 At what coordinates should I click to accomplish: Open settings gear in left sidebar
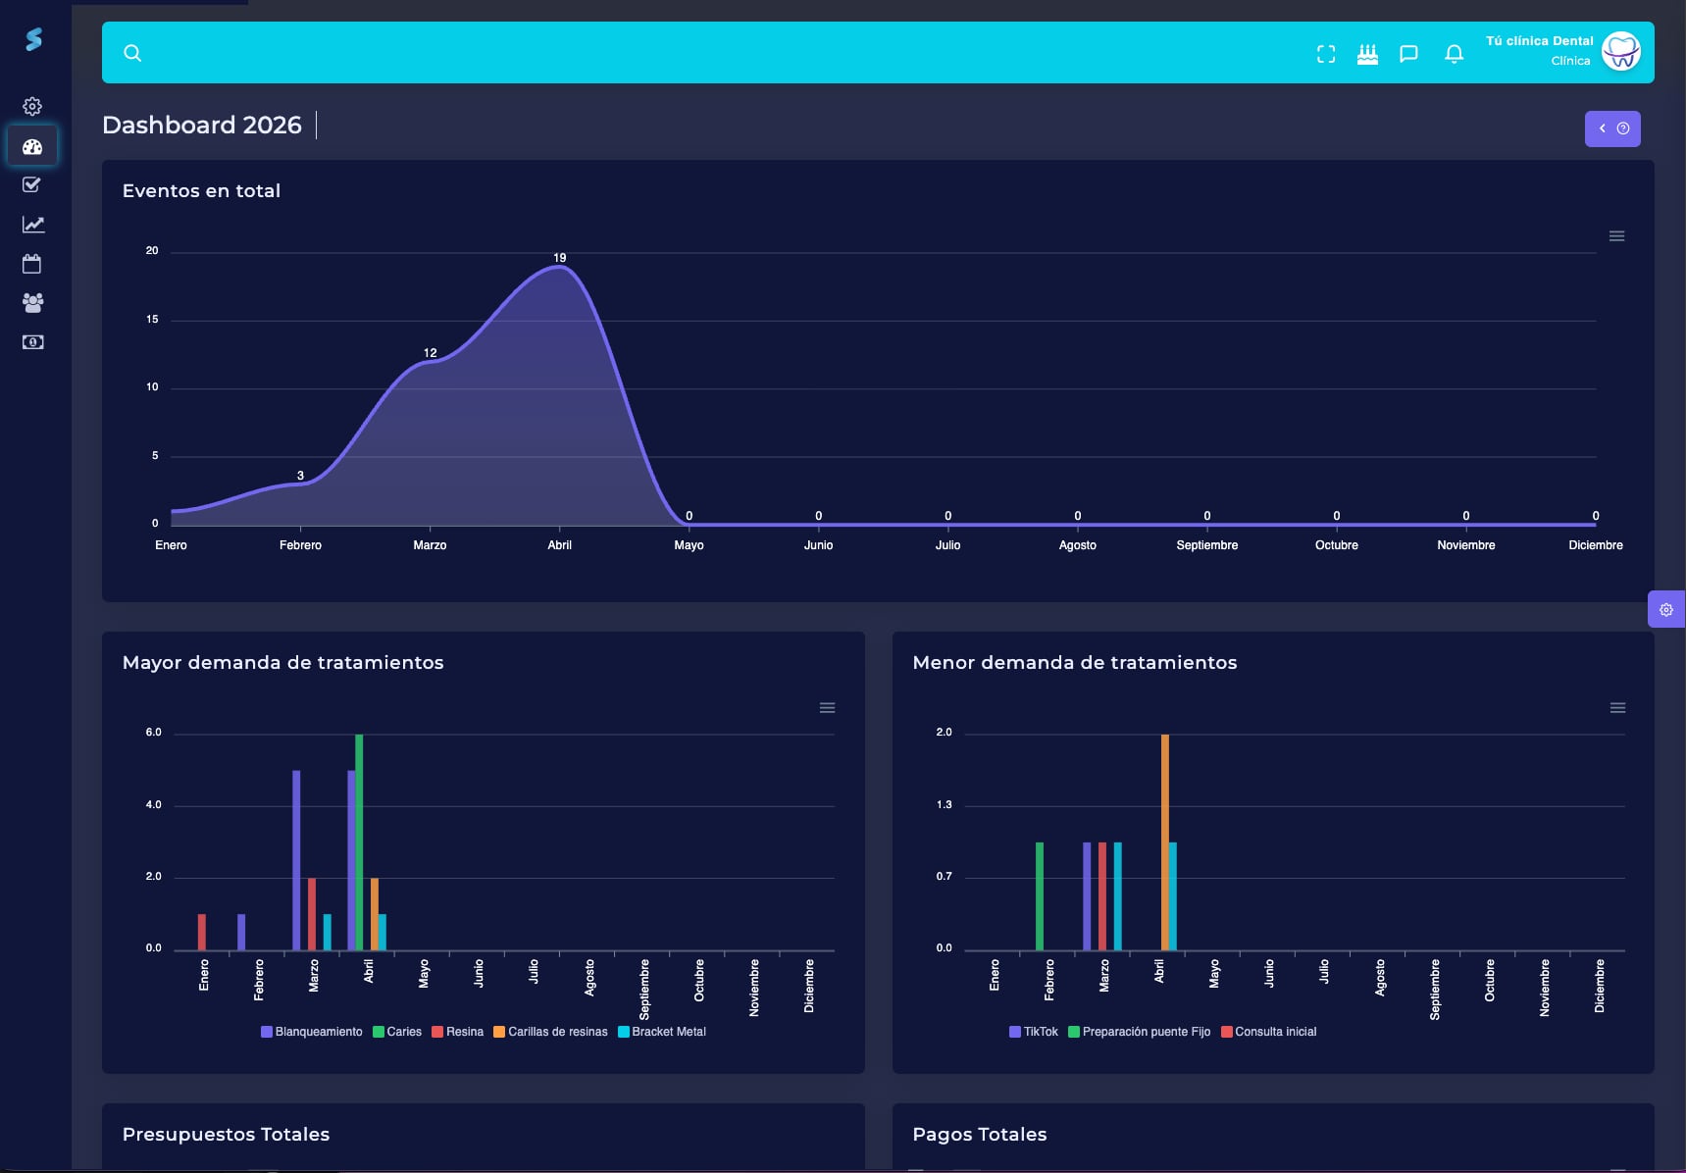point(32,106)
